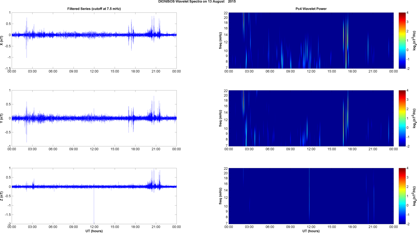Viewport: 417px width, 233px height.
Task: Click the log2(nT²/Hz) label of X-row colorbar
Action: (415, 40)
